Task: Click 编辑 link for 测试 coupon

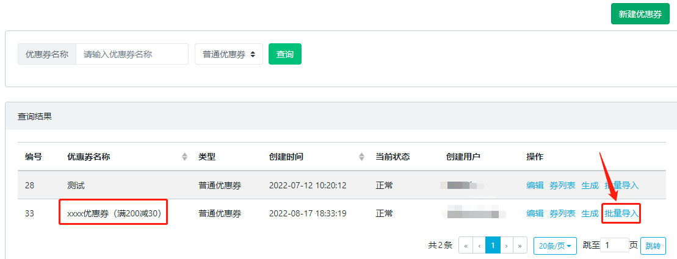Action: (535, 185)
